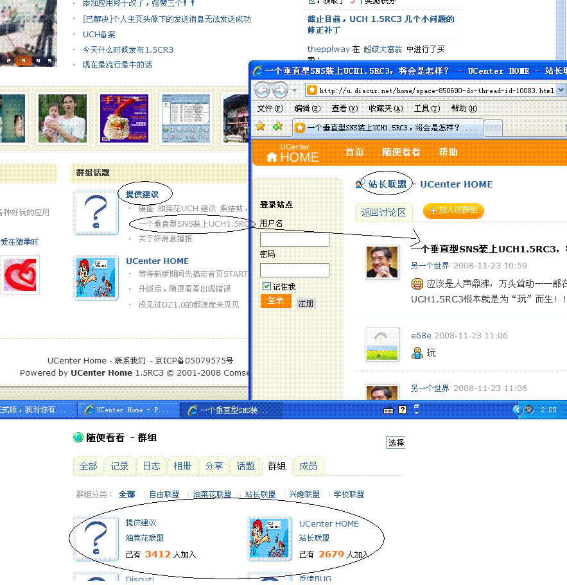The width and height of the screenshot is (567, 585).
Task: Select the question mark icon of 提供建议 group
Action: (x=96, y=539)
